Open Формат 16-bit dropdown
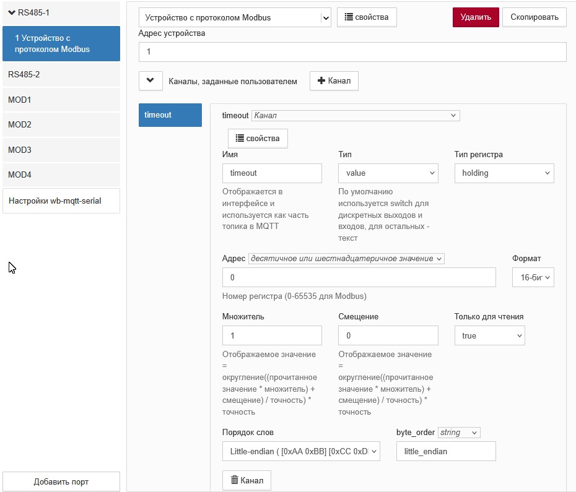The width and height of the screenshot is (576, 492). pos(533,278)
